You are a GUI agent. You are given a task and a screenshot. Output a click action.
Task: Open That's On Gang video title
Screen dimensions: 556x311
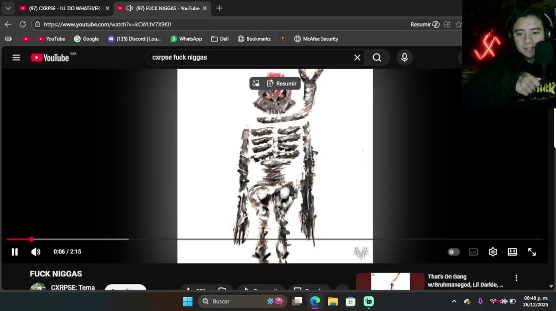tap(465, 281)
